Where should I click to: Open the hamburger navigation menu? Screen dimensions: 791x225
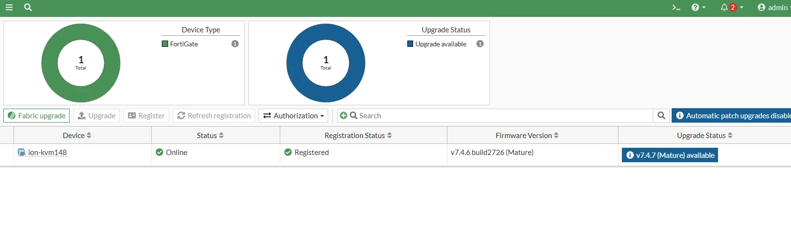point(9,7)
